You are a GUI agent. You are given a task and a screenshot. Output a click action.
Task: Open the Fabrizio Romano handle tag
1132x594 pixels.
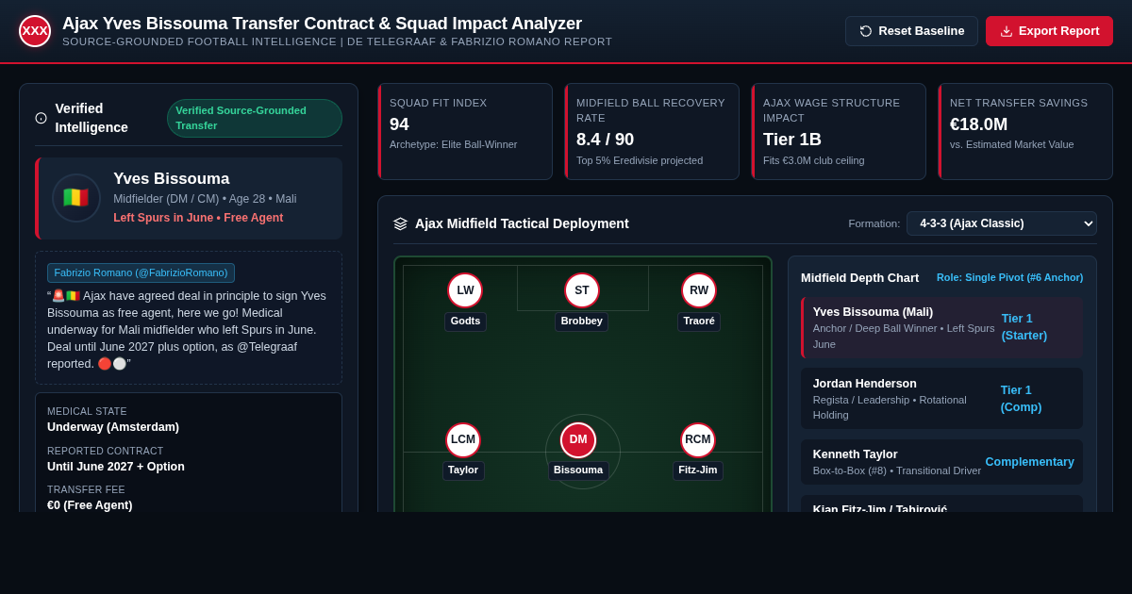(141, 272)
